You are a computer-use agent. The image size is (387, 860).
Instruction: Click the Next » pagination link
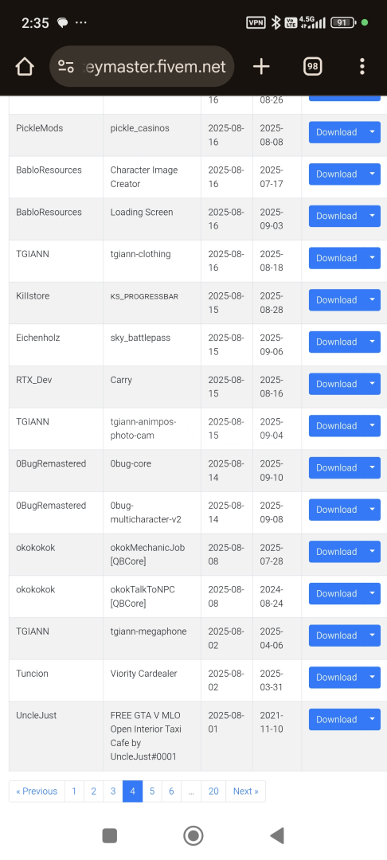(x=245, y=792)
